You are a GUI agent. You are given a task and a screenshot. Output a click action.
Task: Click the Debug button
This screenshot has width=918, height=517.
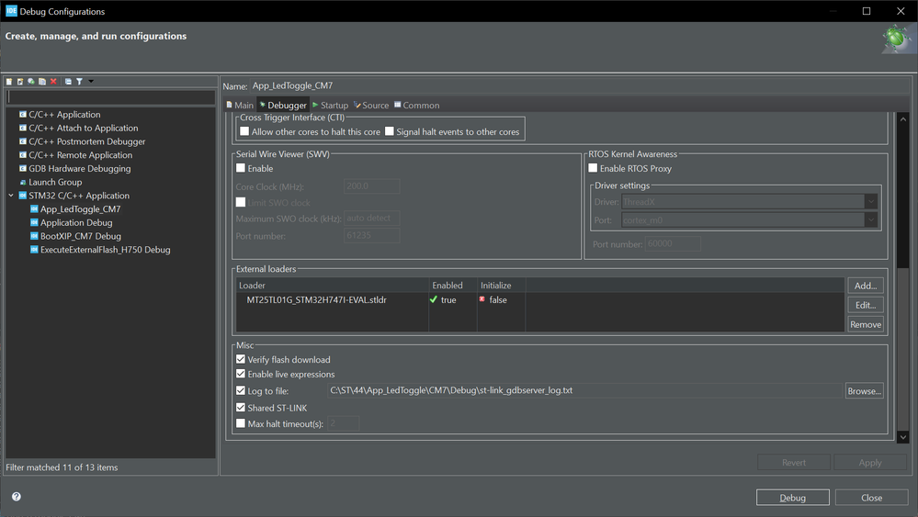[793, 497]
